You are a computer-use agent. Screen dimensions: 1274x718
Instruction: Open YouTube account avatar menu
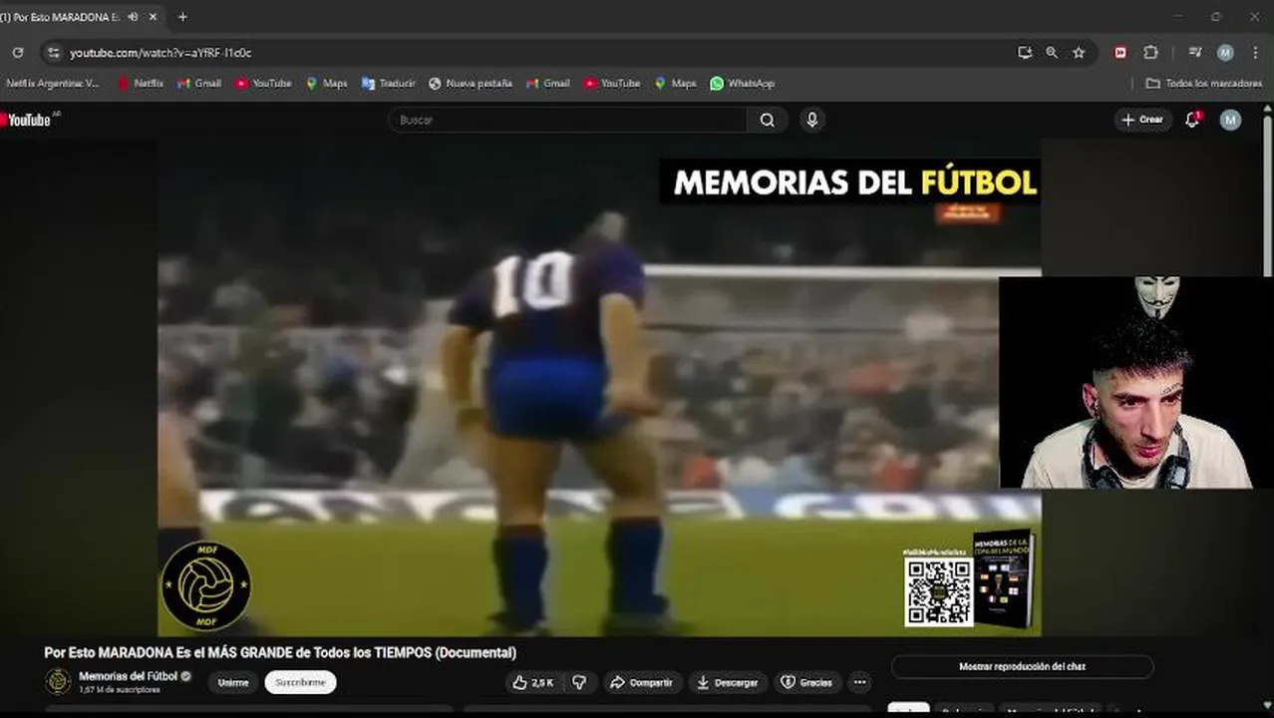tap(1231, 120)
